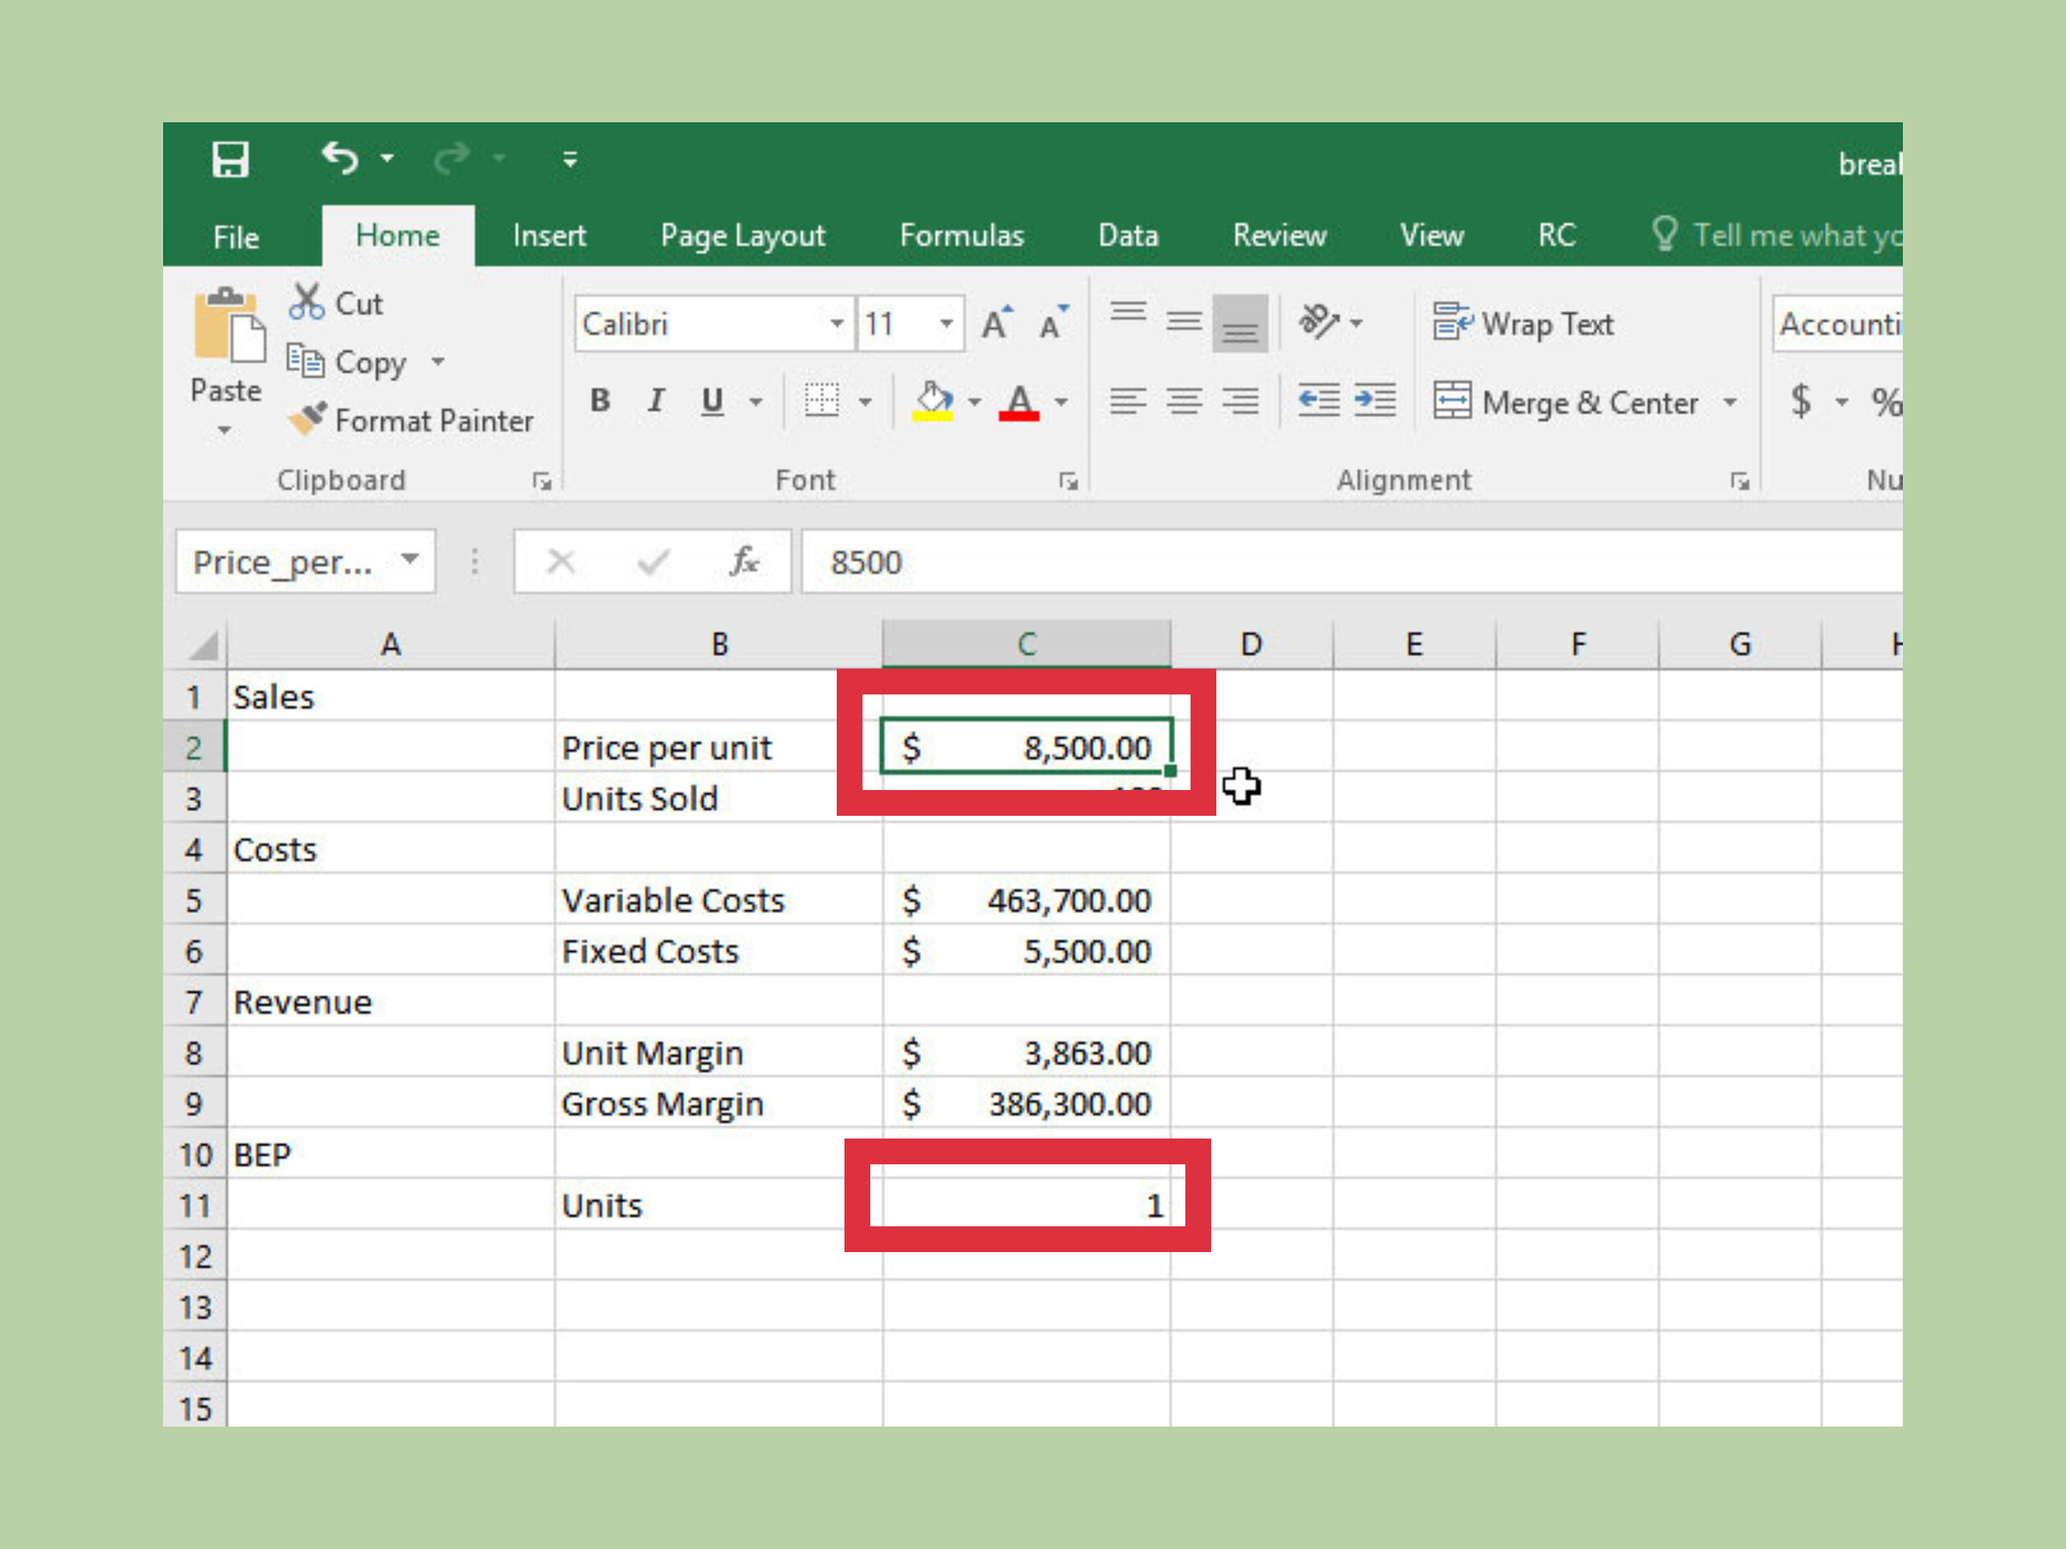Viewport: 2066px width, 1549px height.
Task: Toggle Bold formatting
Action: tap(600, 401)
